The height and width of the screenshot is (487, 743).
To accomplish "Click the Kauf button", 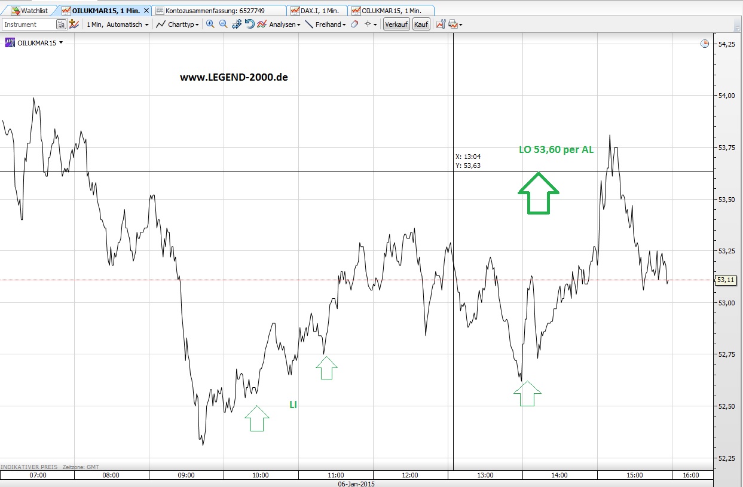I will [421, 24].
